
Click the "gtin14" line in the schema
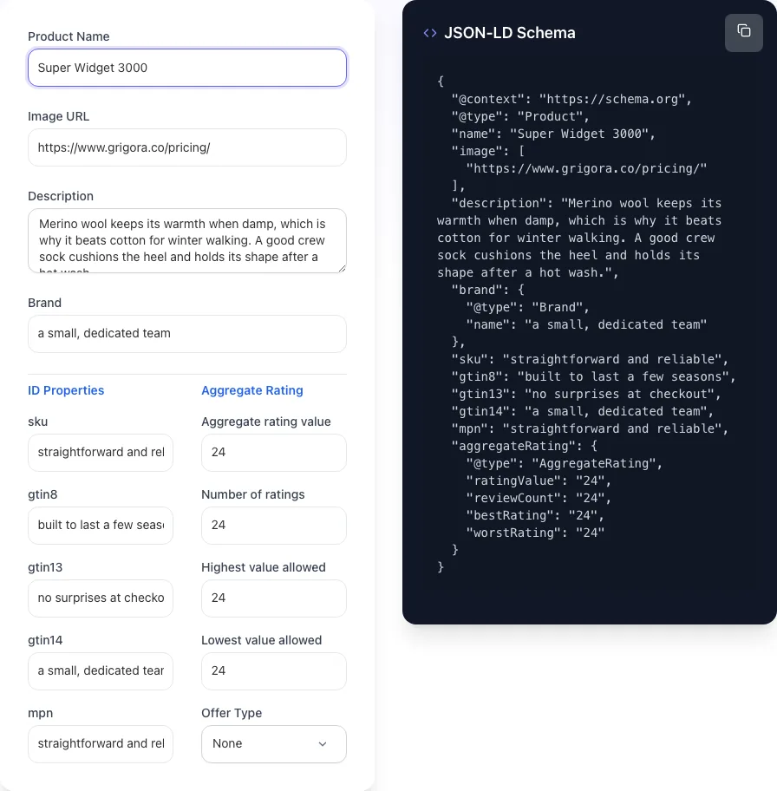pyautogui.click(x=582, y=411)
